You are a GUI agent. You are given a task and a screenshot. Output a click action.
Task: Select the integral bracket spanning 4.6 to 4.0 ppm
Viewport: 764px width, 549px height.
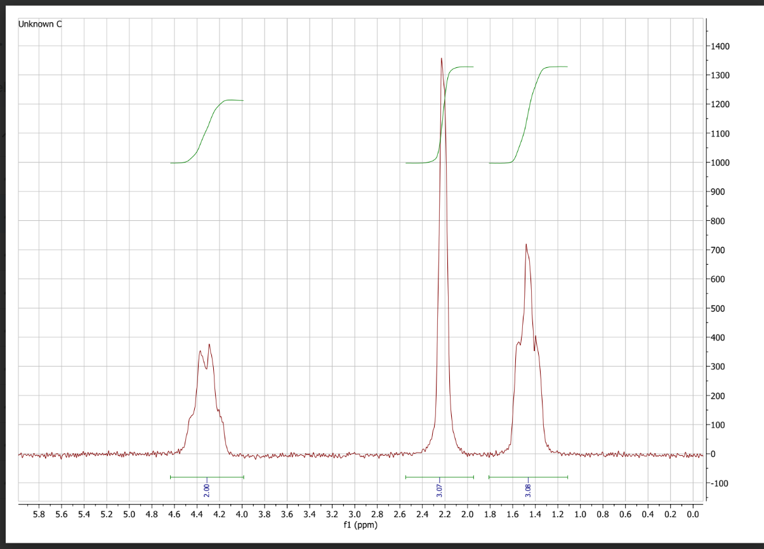click(x=206, y=476)
